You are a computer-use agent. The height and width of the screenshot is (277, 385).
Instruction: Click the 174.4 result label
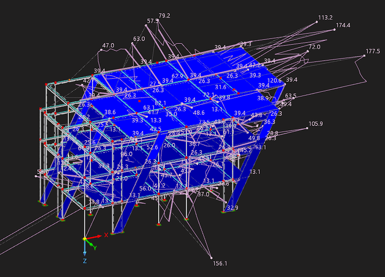[x=343, y=25]
